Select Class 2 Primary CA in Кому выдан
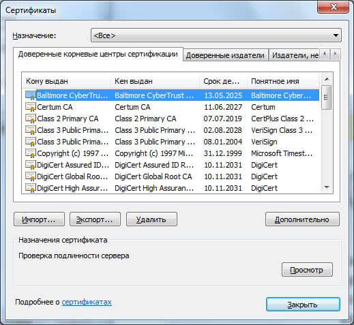This screenshot has width=354, height=325. point(68,119)
